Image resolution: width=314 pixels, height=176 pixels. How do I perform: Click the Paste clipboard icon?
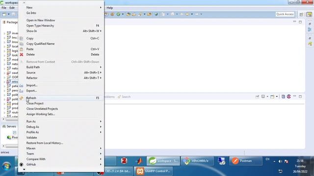click(x=22, y=49)
